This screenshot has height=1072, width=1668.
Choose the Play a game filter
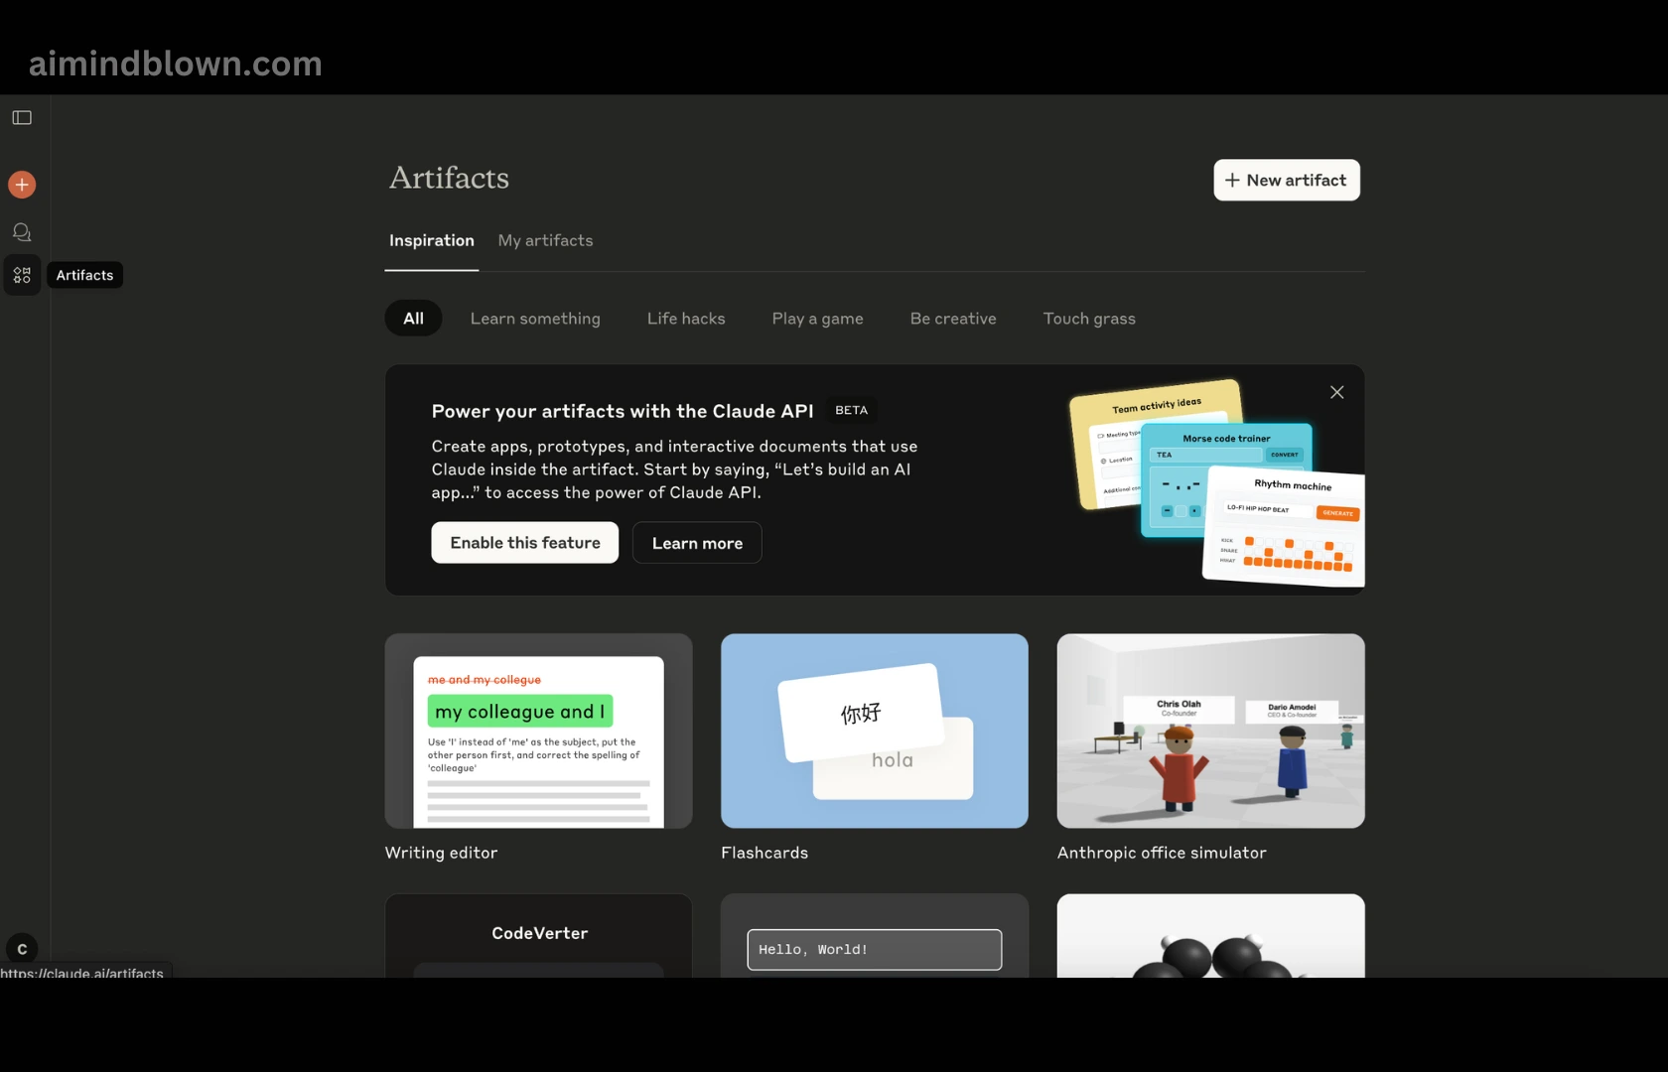(x=817, y=319)
